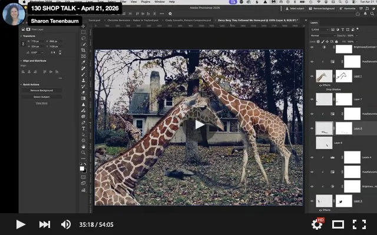Screen dimensions: 377x235
Task: Open the layer Kind filter dropdown
Action: [319, 29]
